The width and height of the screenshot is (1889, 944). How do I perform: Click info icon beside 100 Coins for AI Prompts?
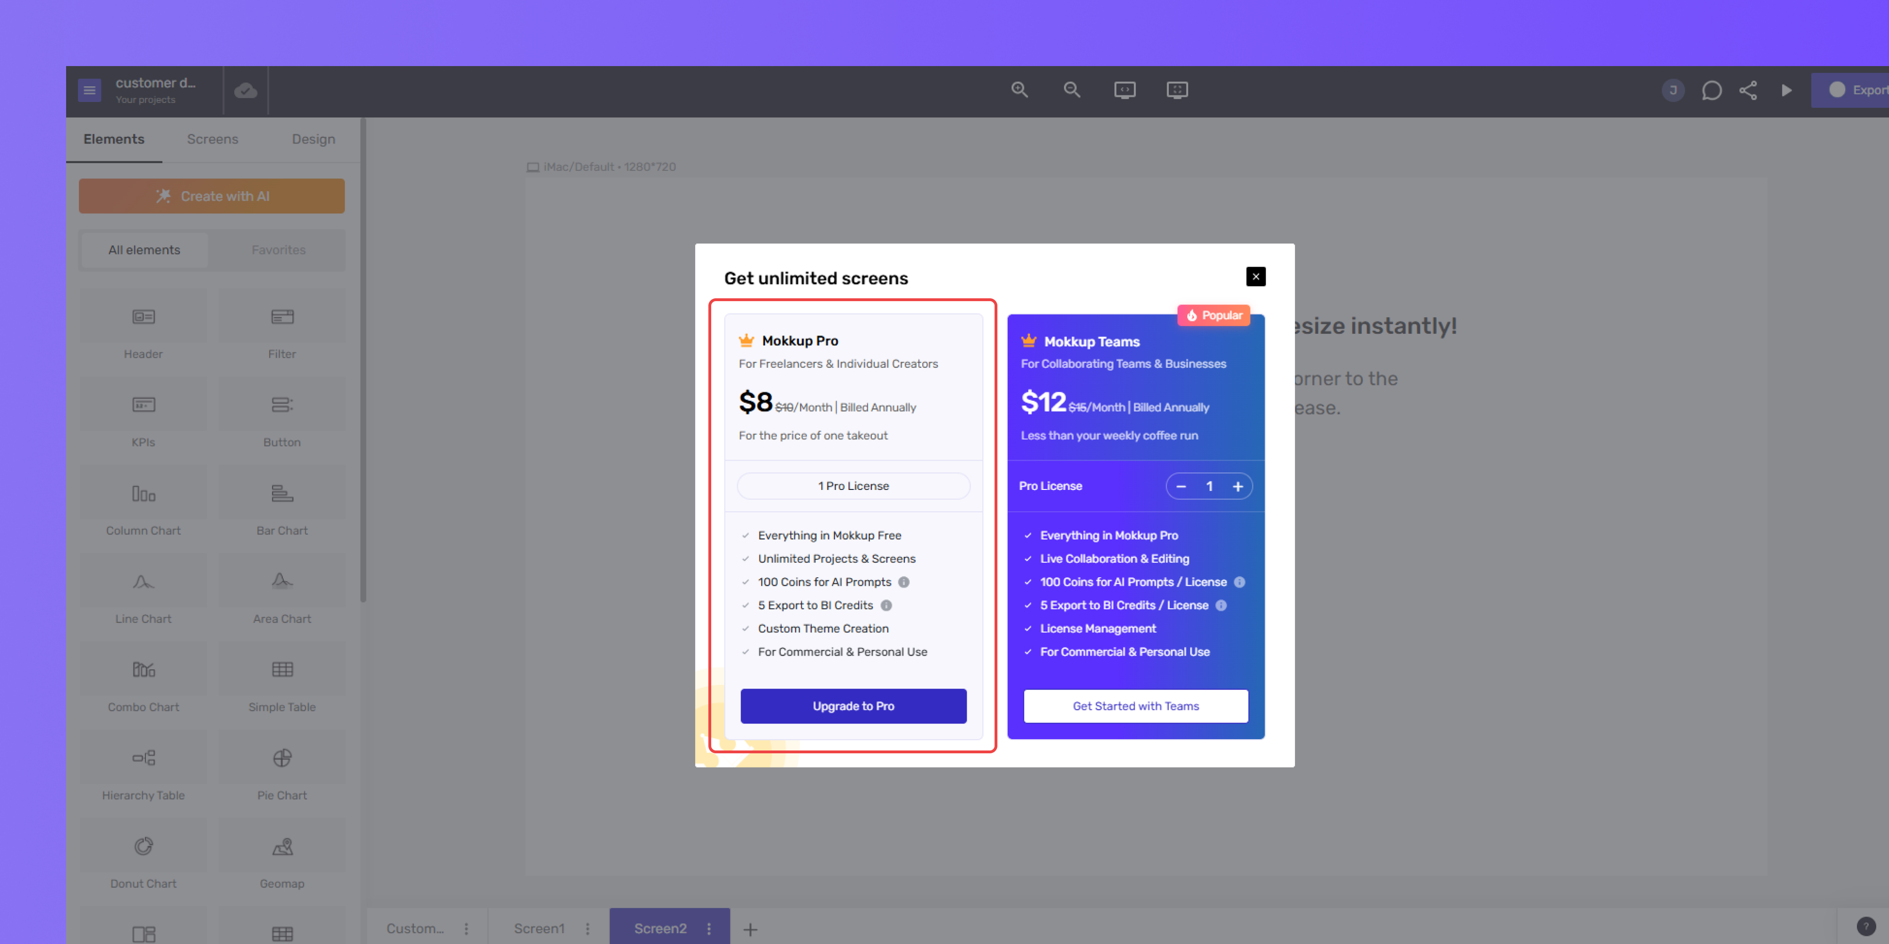(903, 582)
